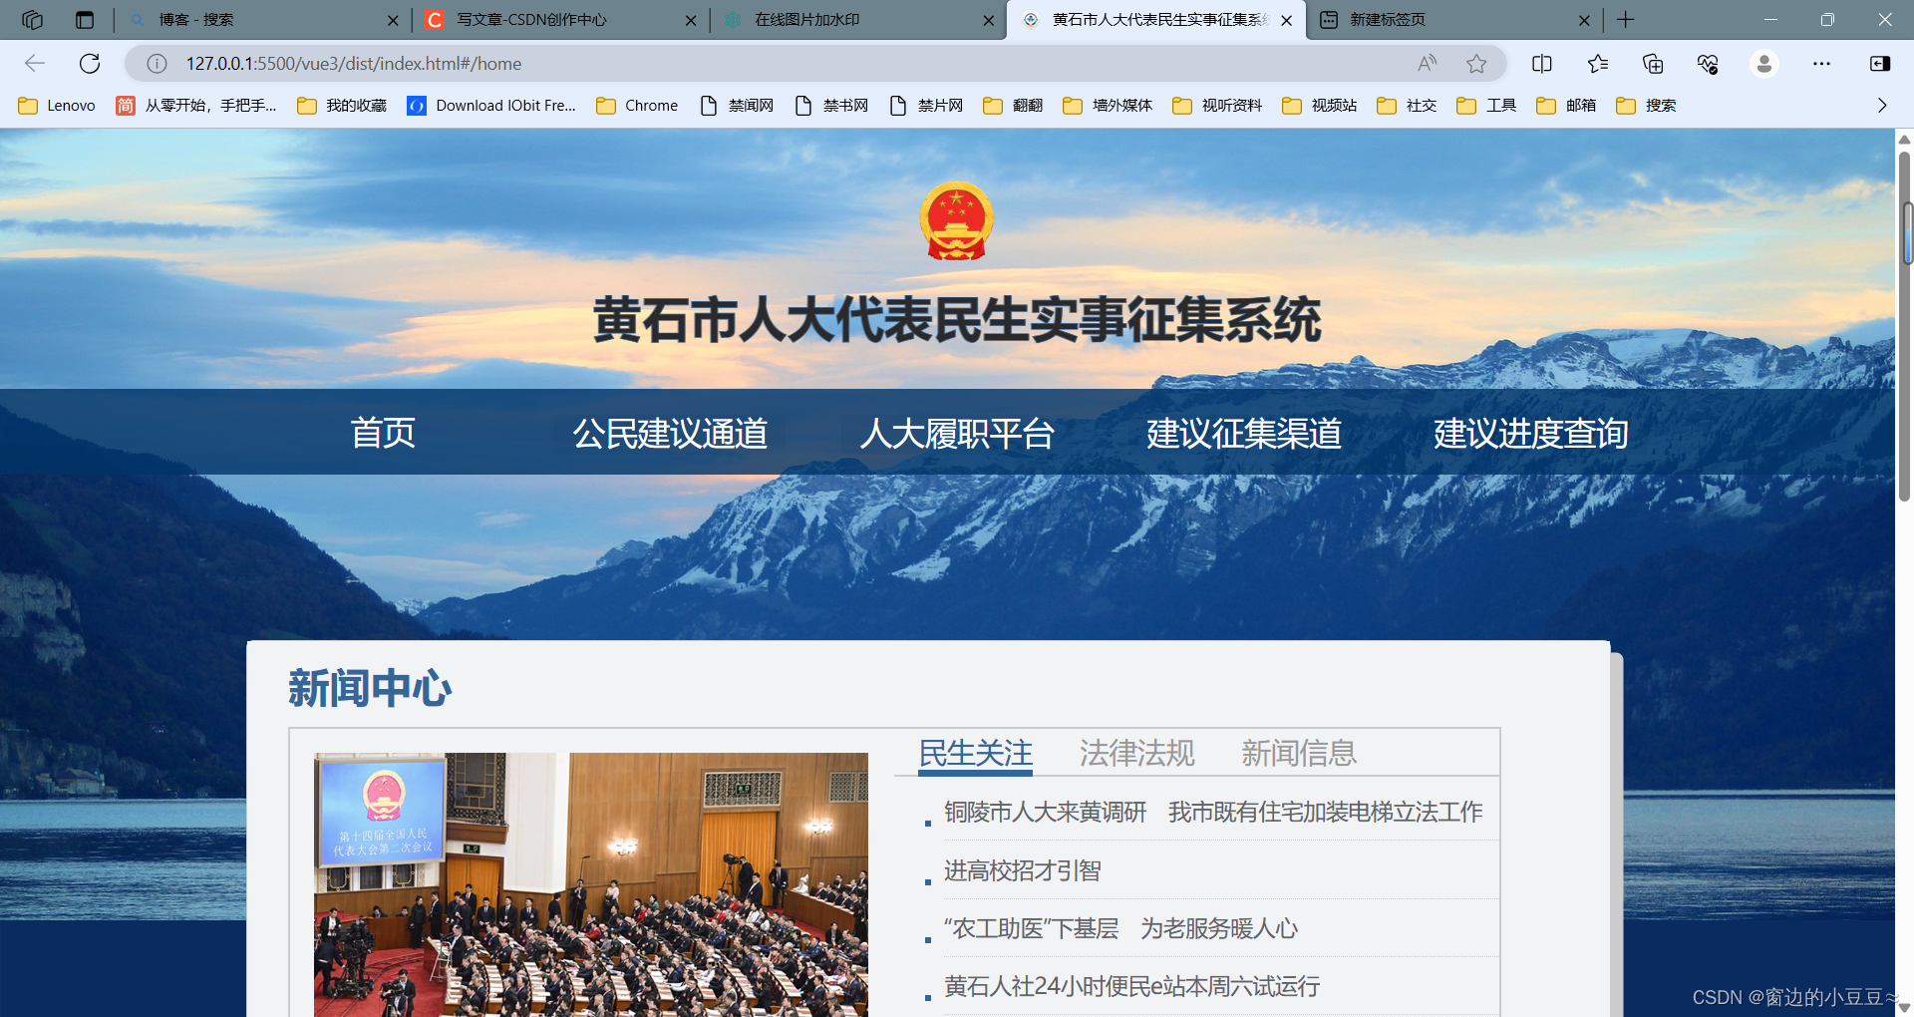
Task: Open the 视听资料 bookmarks folder
Action: 1217,106
